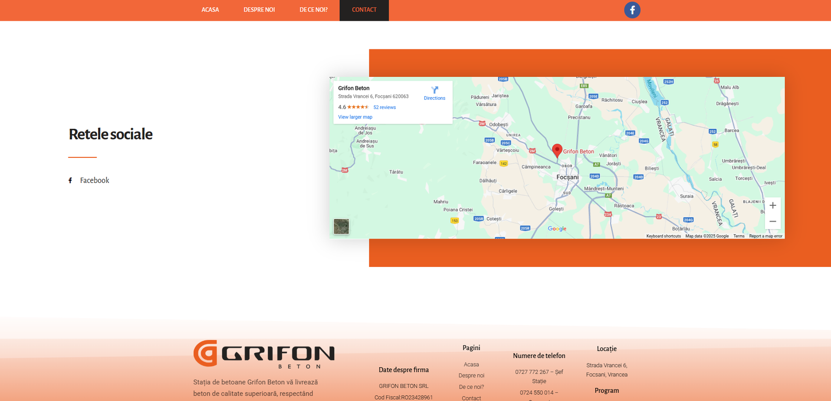The height and width of the screenshot is (401, 831).
Task: Click View larger map link
Action: point(355,117)
